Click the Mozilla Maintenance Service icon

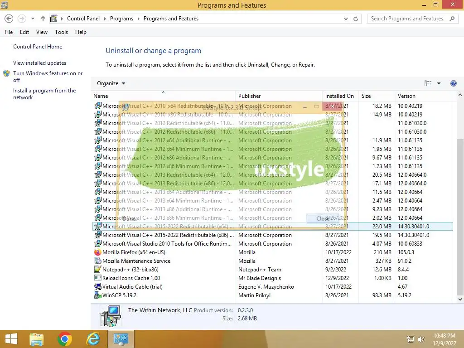click(x=98, y=261)
